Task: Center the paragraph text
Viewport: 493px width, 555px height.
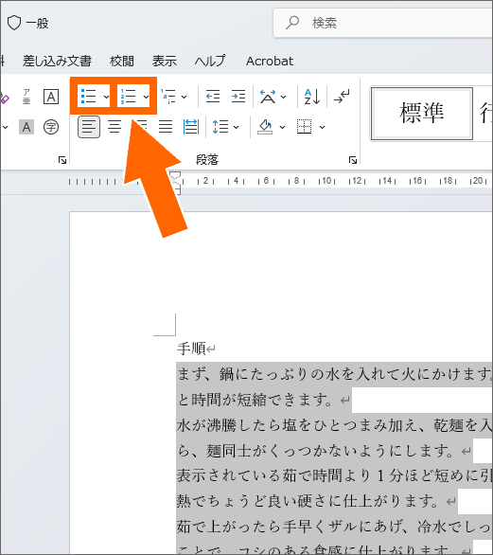Action: [114, 127]
